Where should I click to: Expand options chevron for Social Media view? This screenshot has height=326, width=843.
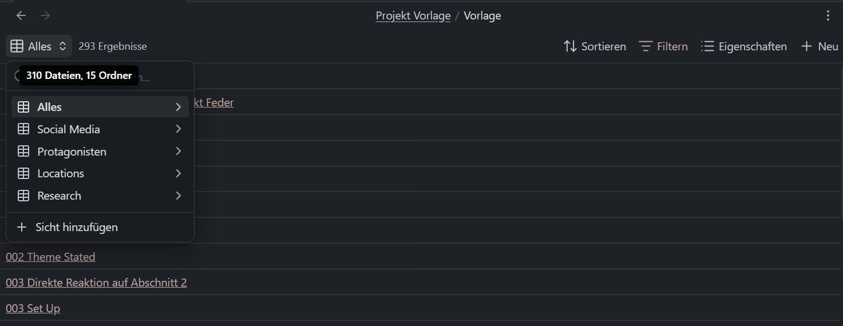(x=179, y=129)
